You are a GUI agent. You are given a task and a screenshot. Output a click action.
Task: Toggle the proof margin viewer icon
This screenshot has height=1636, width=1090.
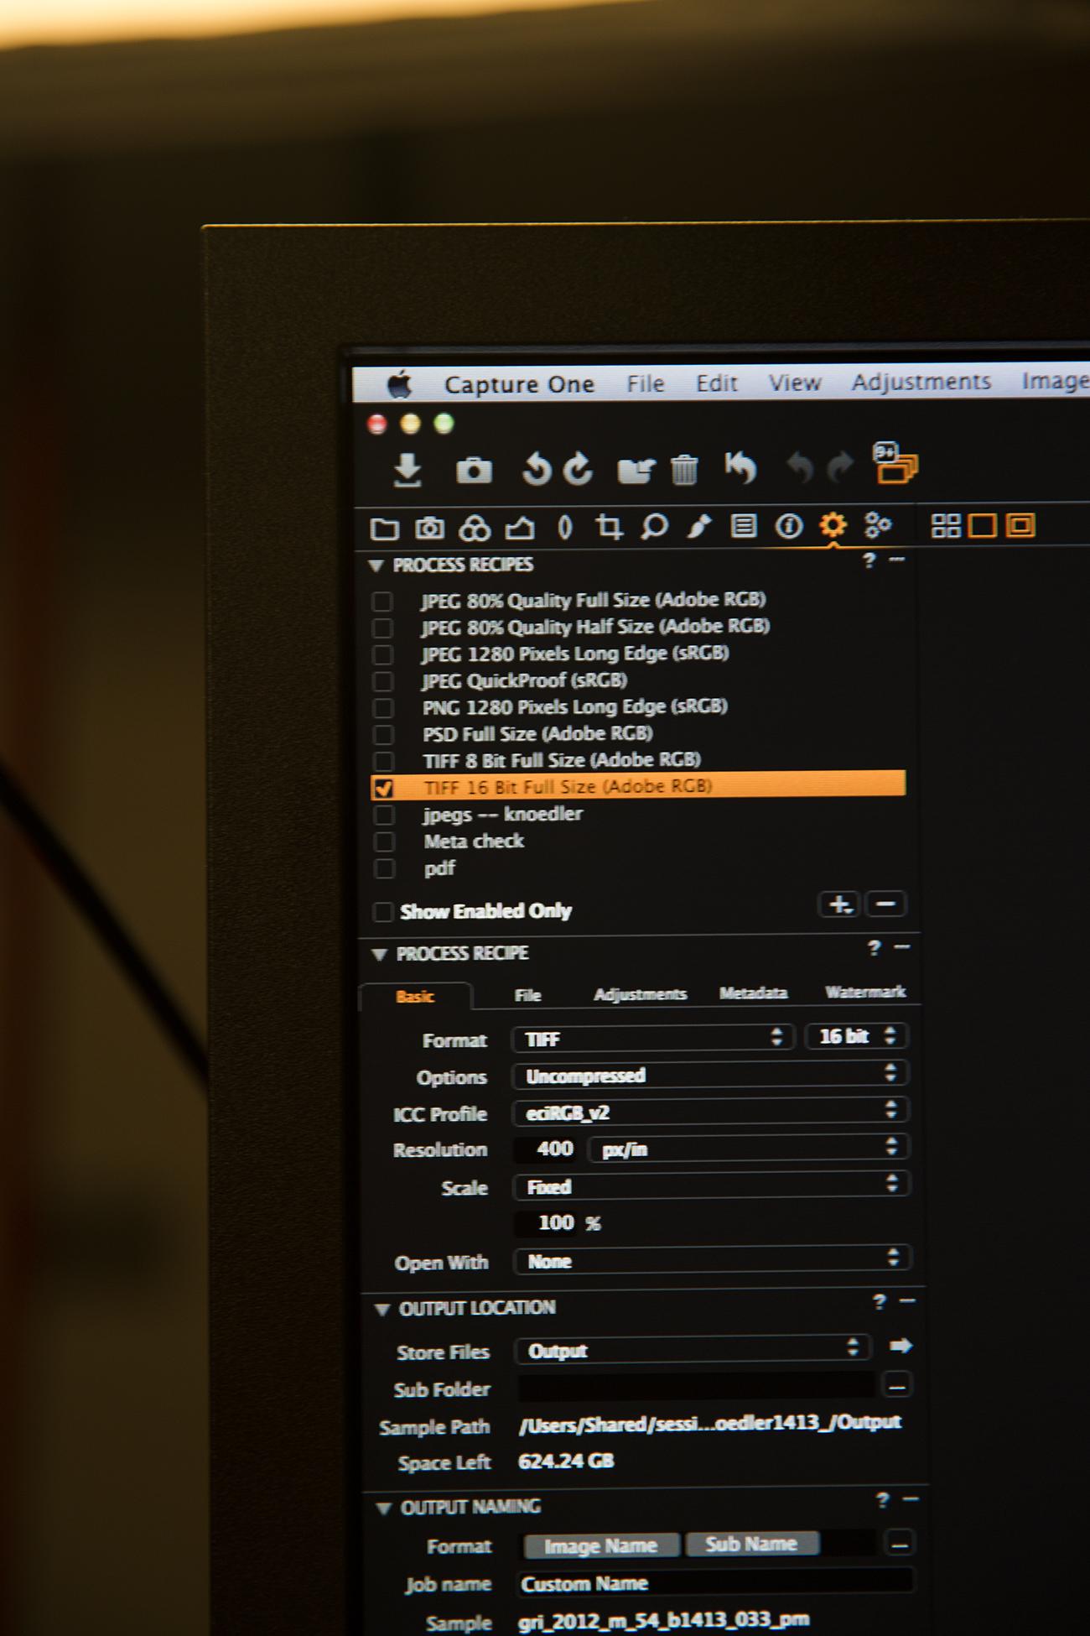1020,526
